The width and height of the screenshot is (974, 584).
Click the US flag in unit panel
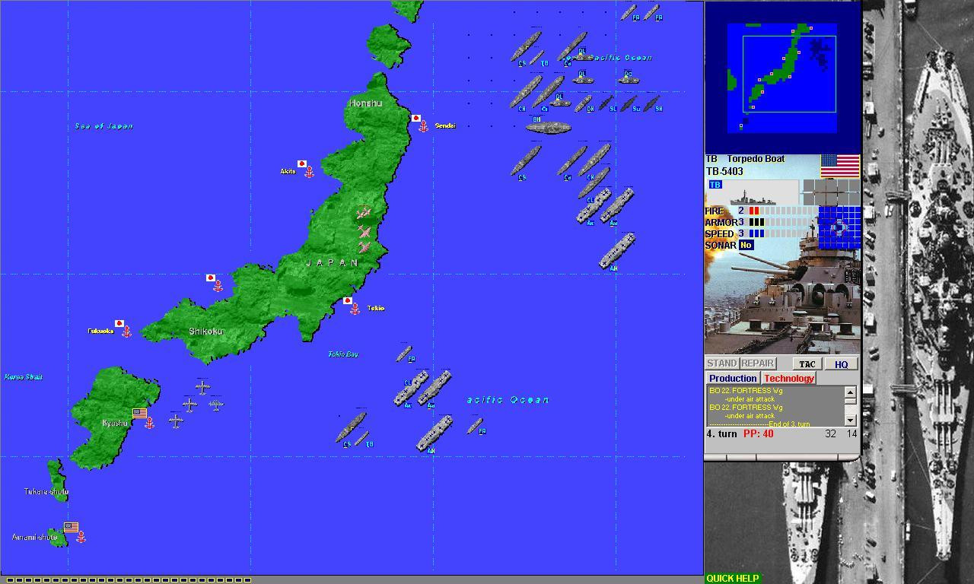840,167
